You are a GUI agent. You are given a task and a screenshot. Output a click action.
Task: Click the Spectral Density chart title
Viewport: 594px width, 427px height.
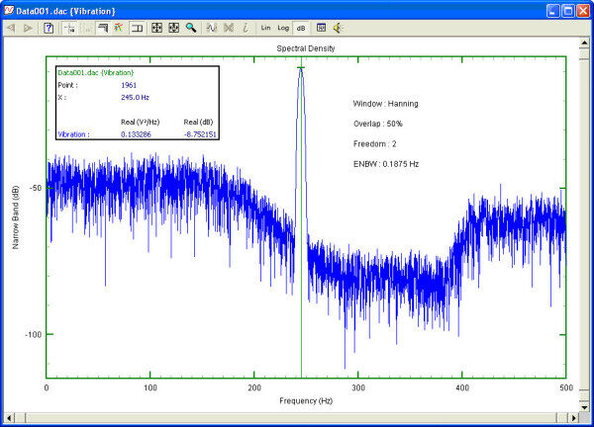(x=306, y=48)
